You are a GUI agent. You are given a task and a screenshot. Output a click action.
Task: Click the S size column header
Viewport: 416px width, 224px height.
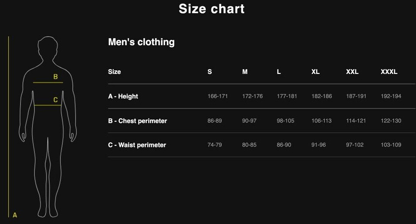(x=210, y=72)
